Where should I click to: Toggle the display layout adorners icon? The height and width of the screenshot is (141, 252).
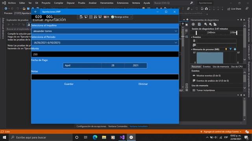[x=91, y=17]
